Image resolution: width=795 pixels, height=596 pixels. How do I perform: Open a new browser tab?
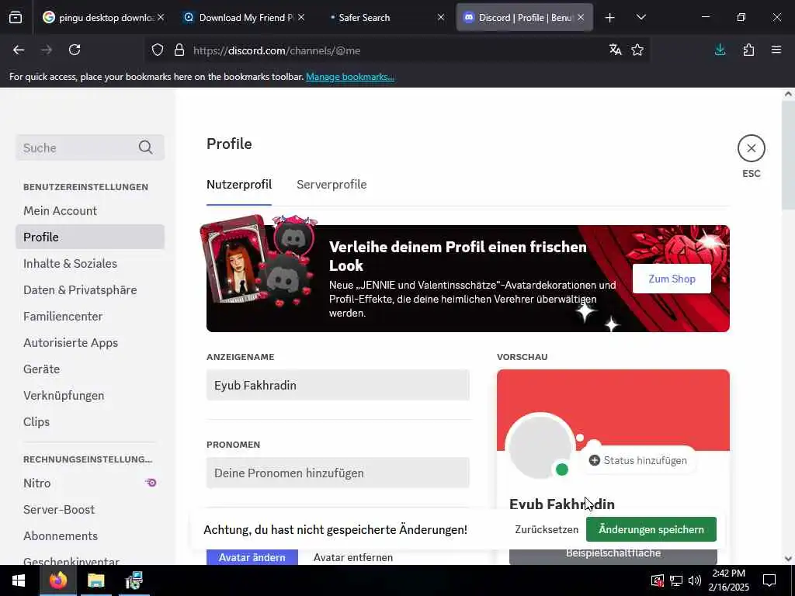coord(610,18)
